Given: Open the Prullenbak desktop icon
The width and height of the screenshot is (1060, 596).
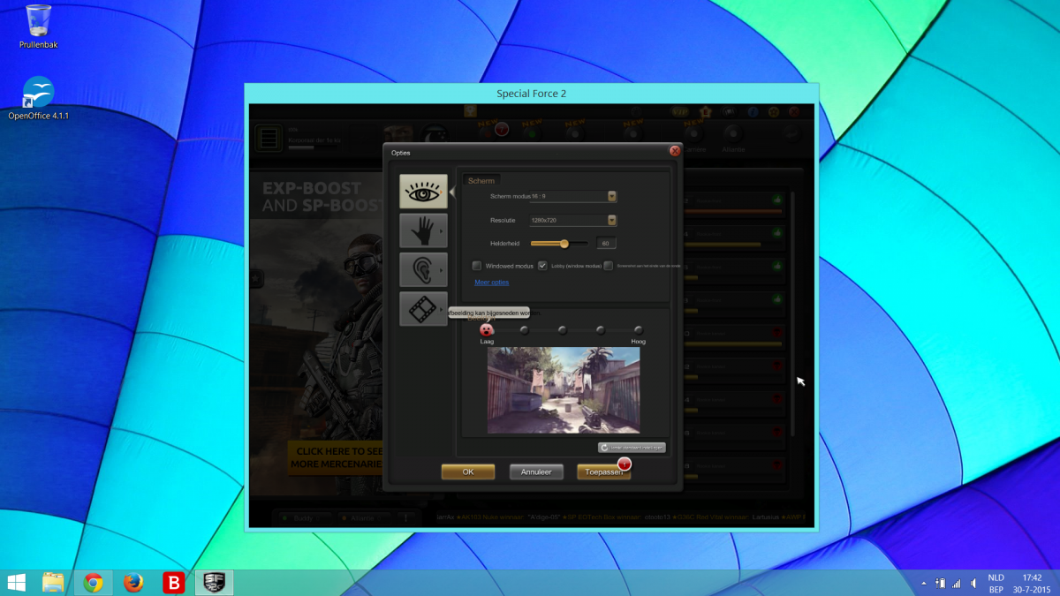Looking at the screenshot, I should click(x=38, y=26).
